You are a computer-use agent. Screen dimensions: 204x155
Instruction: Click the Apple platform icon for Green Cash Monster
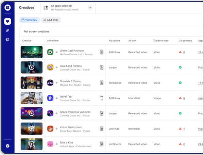[56, 52]
